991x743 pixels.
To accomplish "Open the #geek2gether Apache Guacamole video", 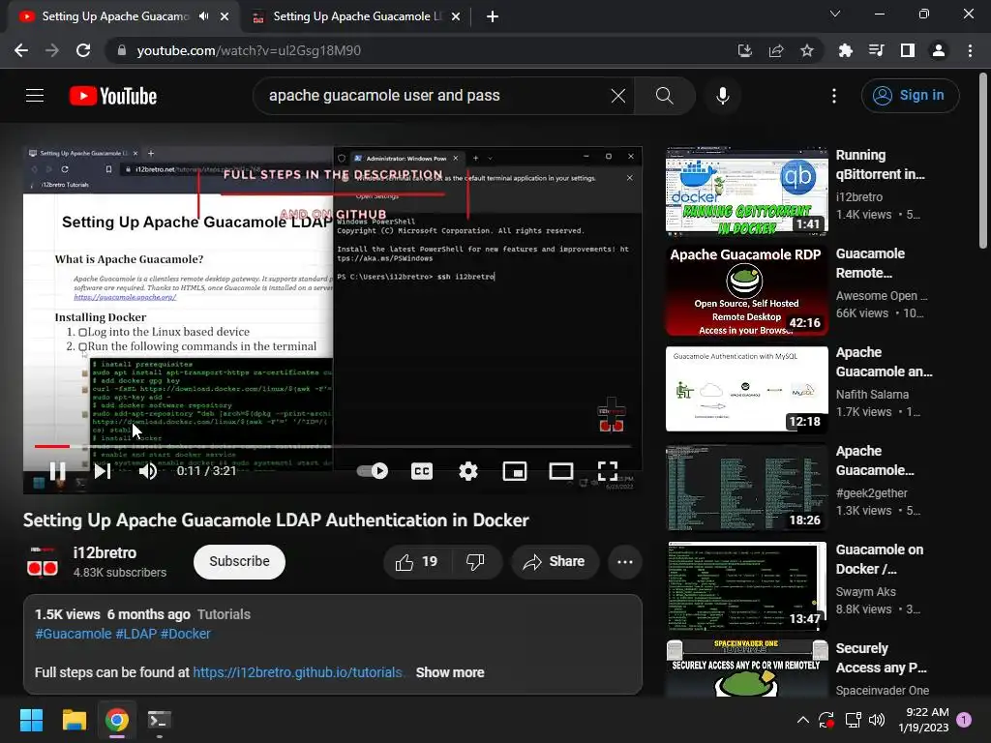I will (746, 488).
